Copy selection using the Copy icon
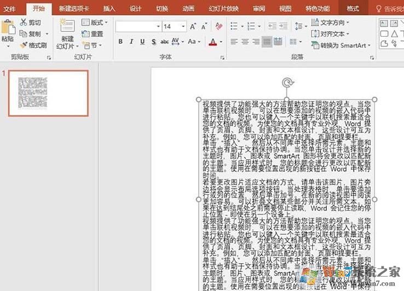 [x=24, y=33]
